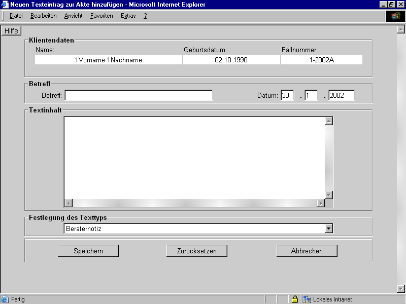Click the Datum year field containing 2002
This screenshot has width=406, height=304.
coord(341,95)
